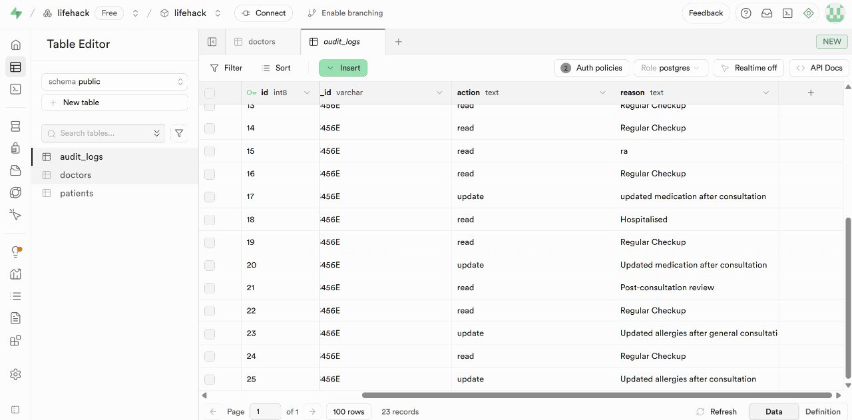
Task: Open the lifehack project switcher chevrons
Action: tap(218, 13)
